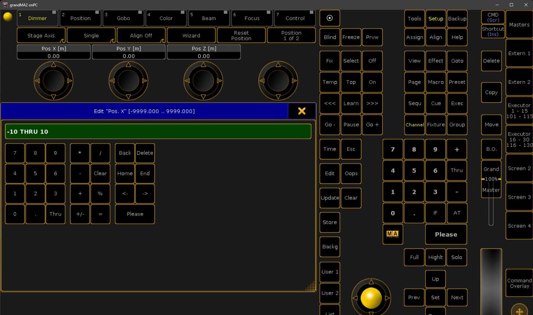Launch the Wizard from the encoder bar
Image resolution: width=533 pixels, height=315 pixels.
191,35
